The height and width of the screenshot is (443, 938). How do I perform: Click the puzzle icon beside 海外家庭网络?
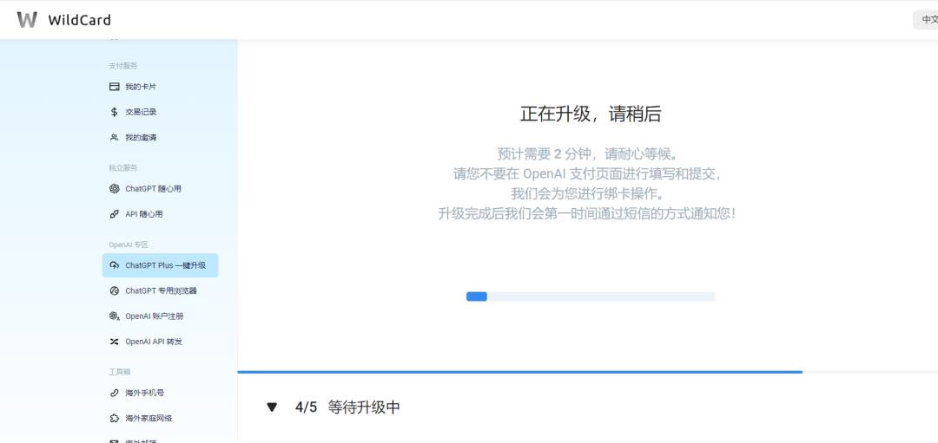[x=115, y=418]
